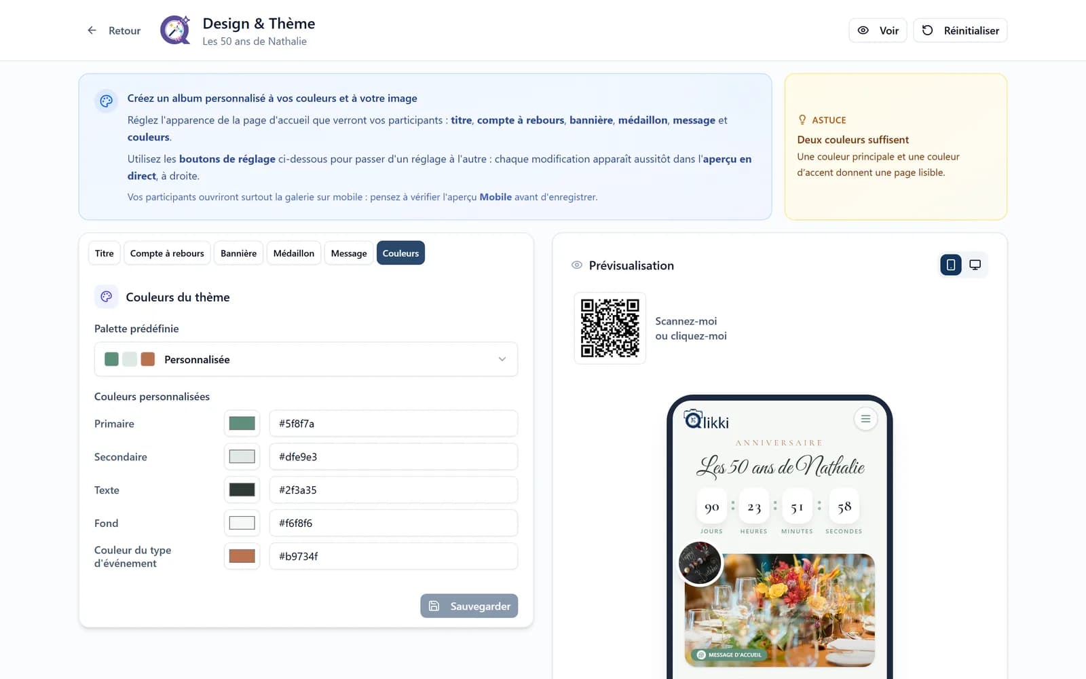
Task: Click the Texte hex field #2f3a35
Action: pos(394,490)
